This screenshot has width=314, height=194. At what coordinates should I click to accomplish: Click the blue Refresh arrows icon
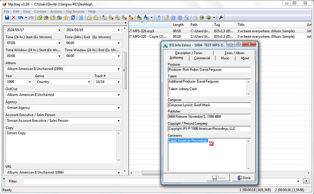(73, 18)
